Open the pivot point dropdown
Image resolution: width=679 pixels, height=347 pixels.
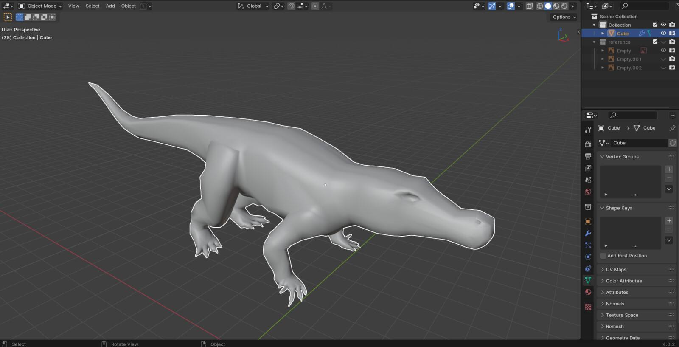click(278, 6)
